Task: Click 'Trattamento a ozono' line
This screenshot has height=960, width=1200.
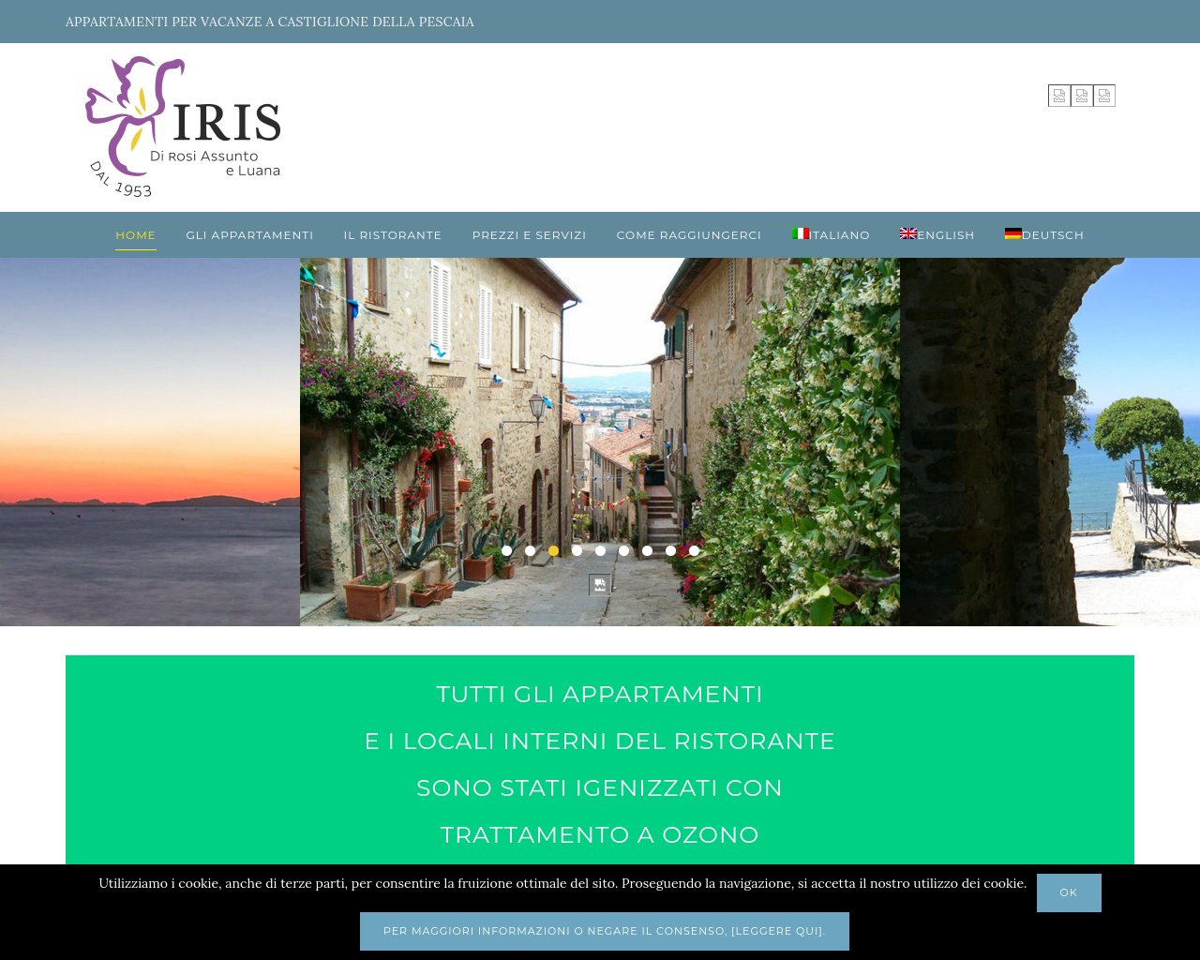Action: click(x=600, y=835)
